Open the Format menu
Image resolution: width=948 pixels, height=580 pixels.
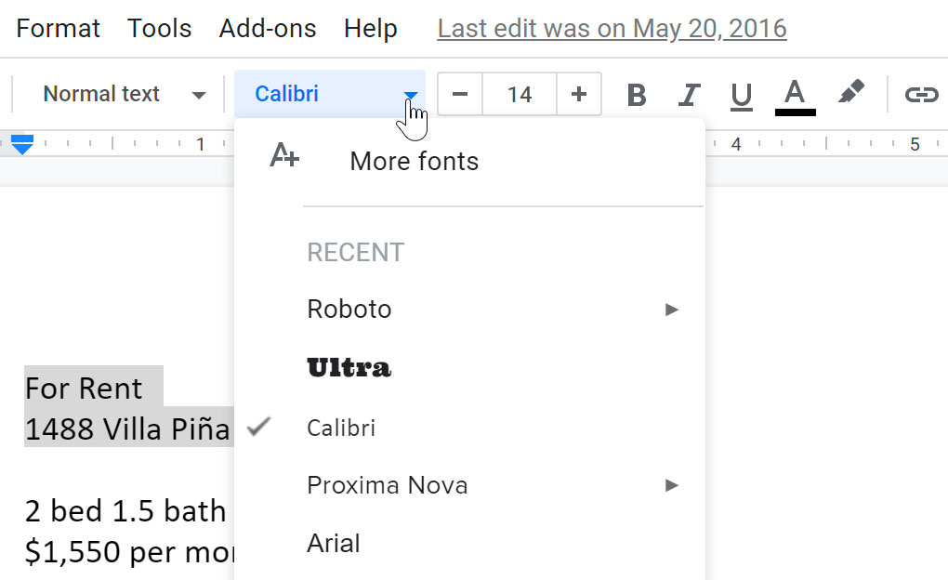pyautogui.click(x=58, y=29)
